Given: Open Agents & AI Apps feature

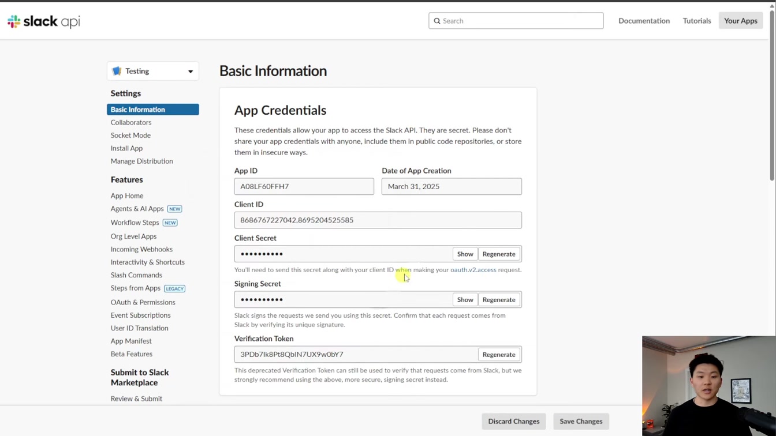Looking at the screenshot, I should (x=137, y=209).
